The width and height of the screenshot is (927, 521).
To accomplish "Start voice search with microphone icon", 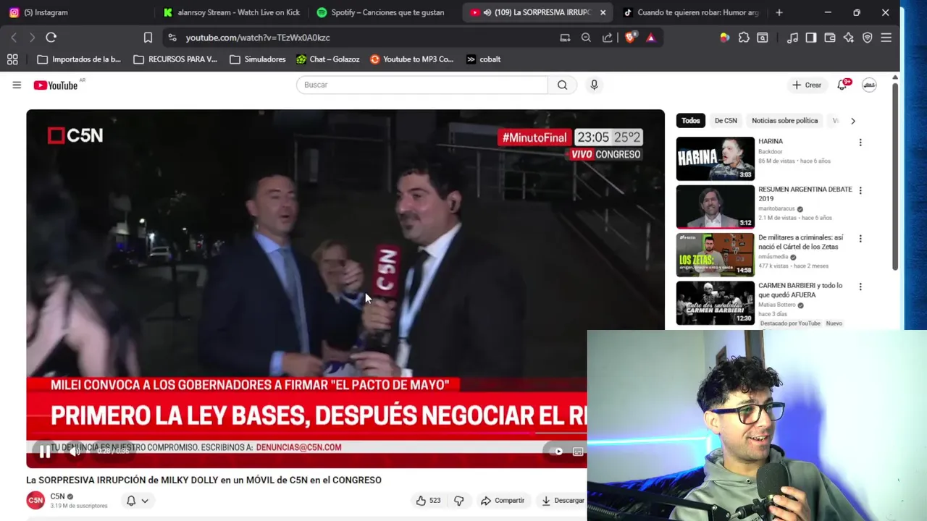I will pos(594,85).
